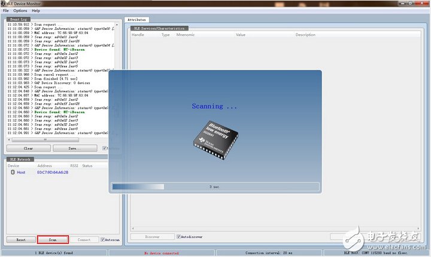This screenshot has width=431, height=257.
Task: Click the Address column header
Action: (x=45, y=166)
